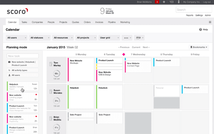Select the Product Launch Design collaterals card
The image size is (214, 134).
point(23,129)
